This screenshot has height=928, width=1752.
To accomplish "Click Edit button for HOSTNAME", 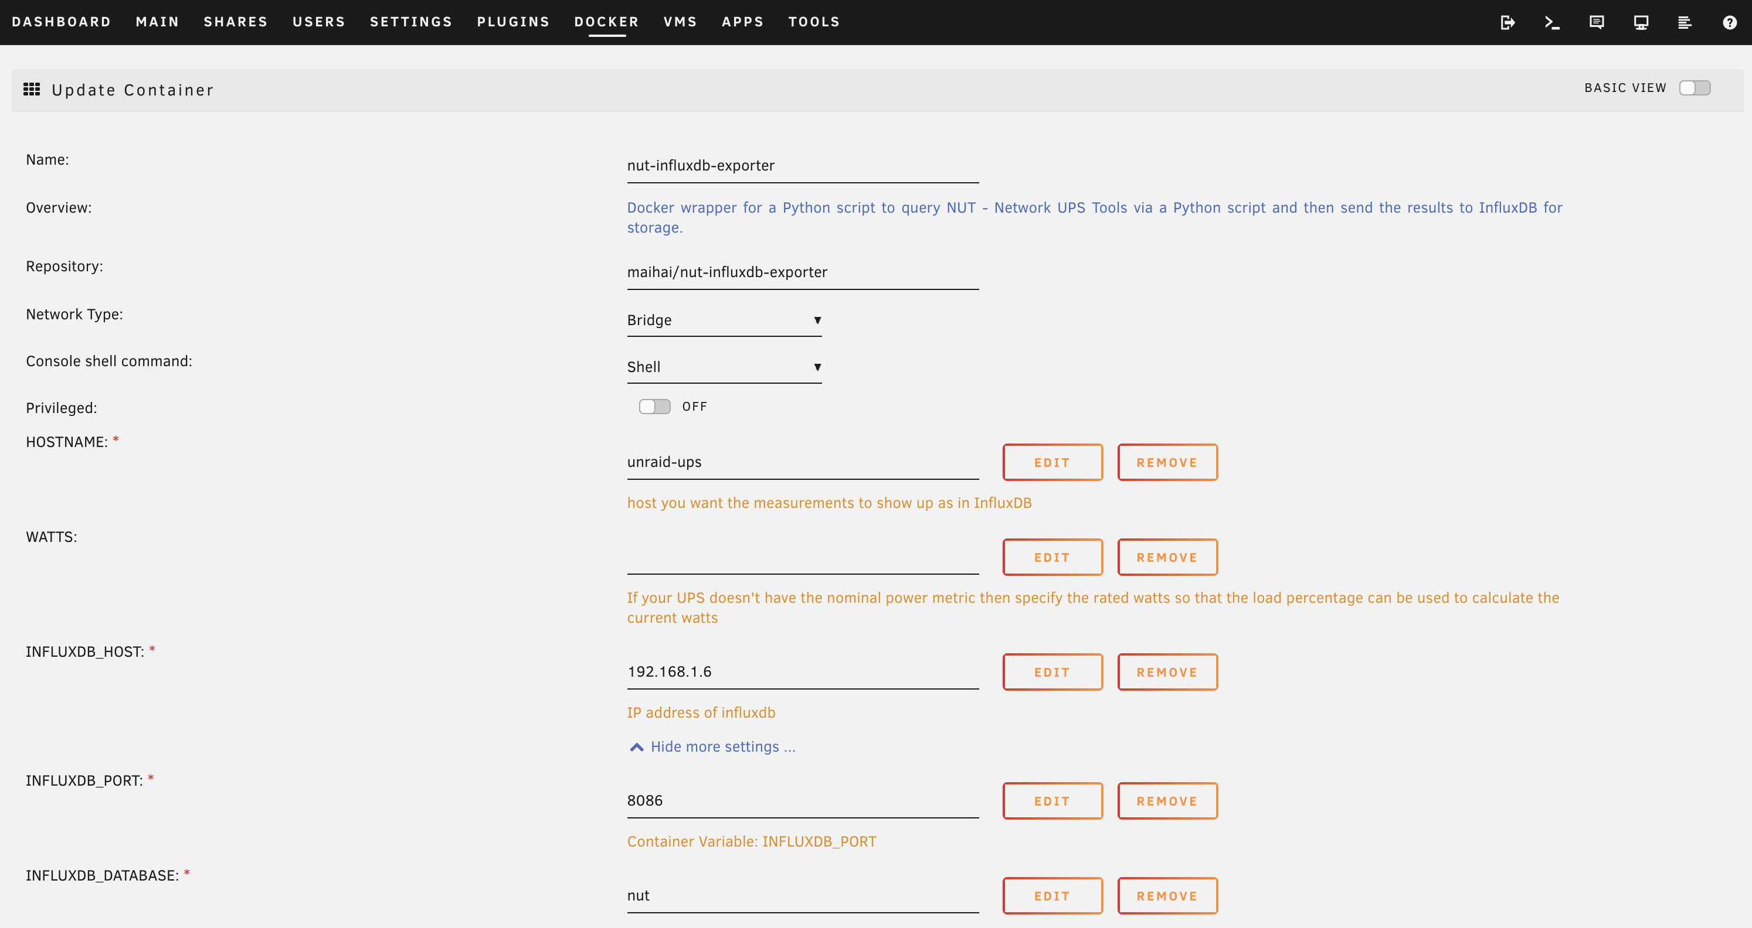I will pos(1052,462).
